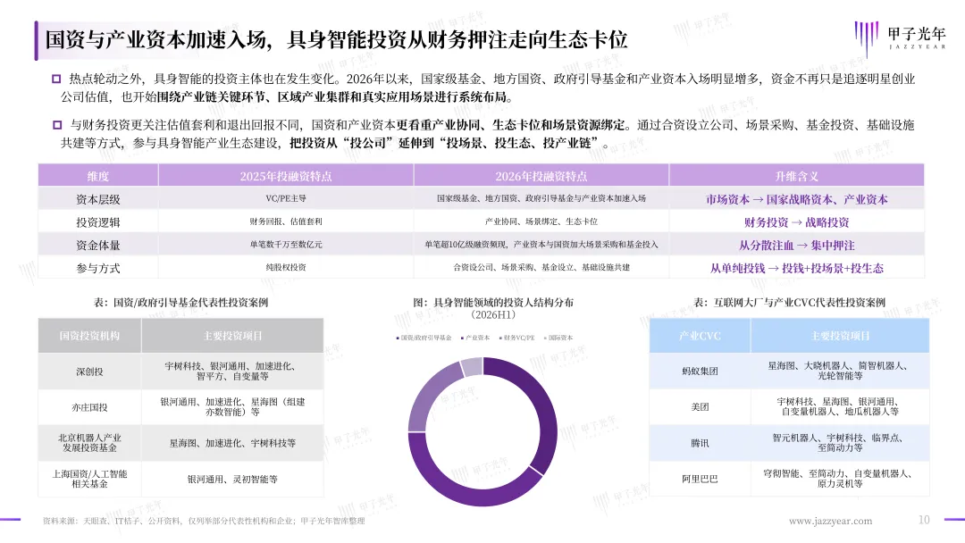Image resolution: width=965 pixels, height=543 pixels.
Task: Click the cell starting 单笔超10亿级融资频现
Action: coord(541,245)
